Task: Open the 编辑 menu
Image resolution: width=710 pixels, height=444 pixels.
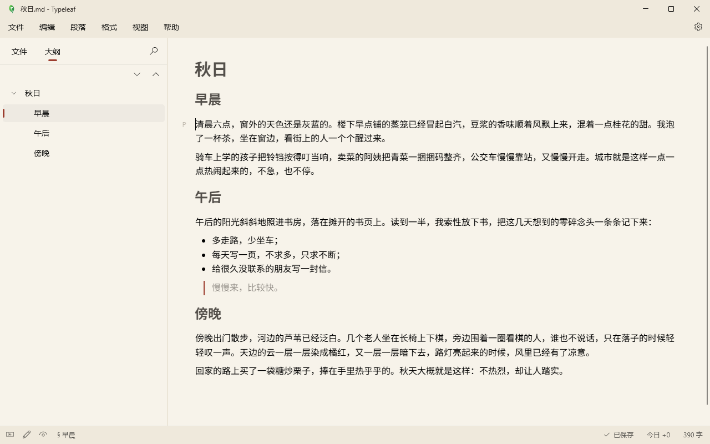Action: click(47, 27)
